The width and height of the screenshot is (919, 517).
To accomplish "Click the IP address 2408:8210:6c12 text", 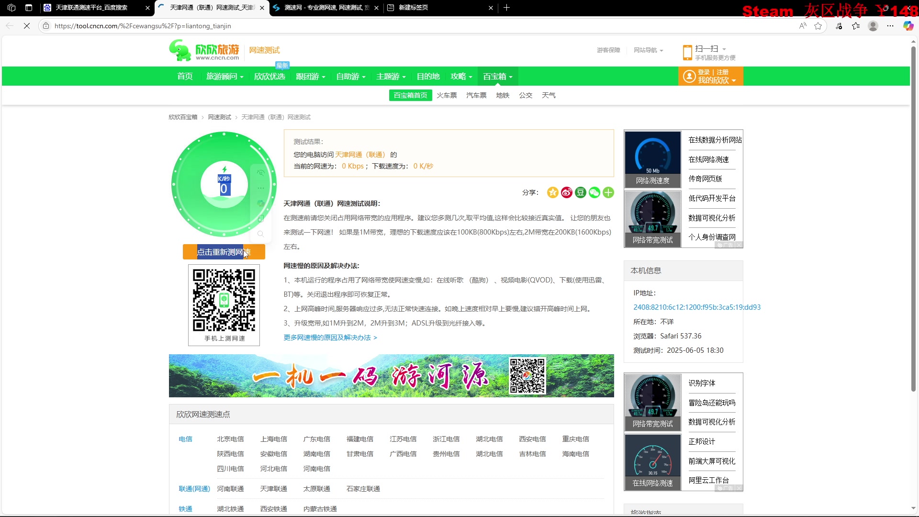I will 696,307.
